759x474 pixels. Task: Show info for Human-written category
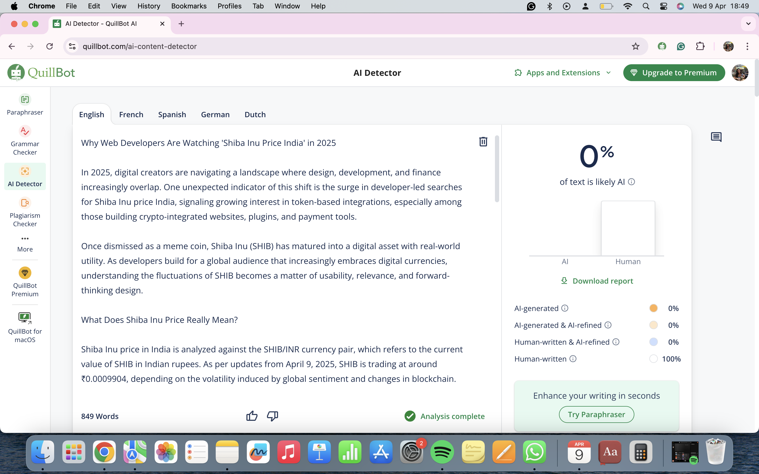point(573,359)
